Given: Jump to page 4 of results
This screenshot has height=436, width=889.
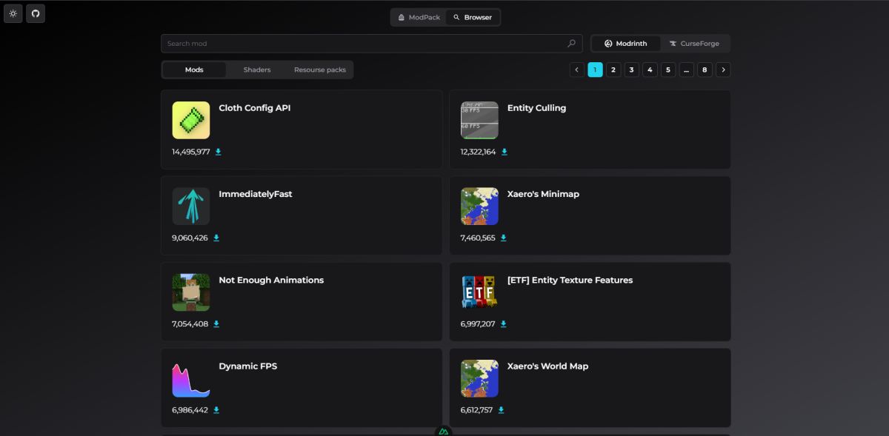Looking at the screenshot, I should (650, 70).
